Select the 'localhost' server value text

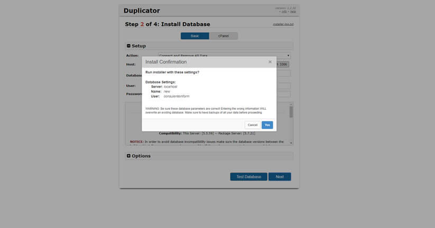(170, 87)
